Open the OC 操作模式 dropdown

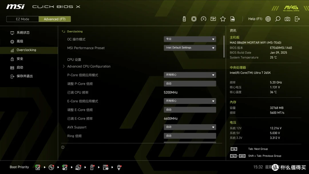pyautogui.click(x=190, y=39)
